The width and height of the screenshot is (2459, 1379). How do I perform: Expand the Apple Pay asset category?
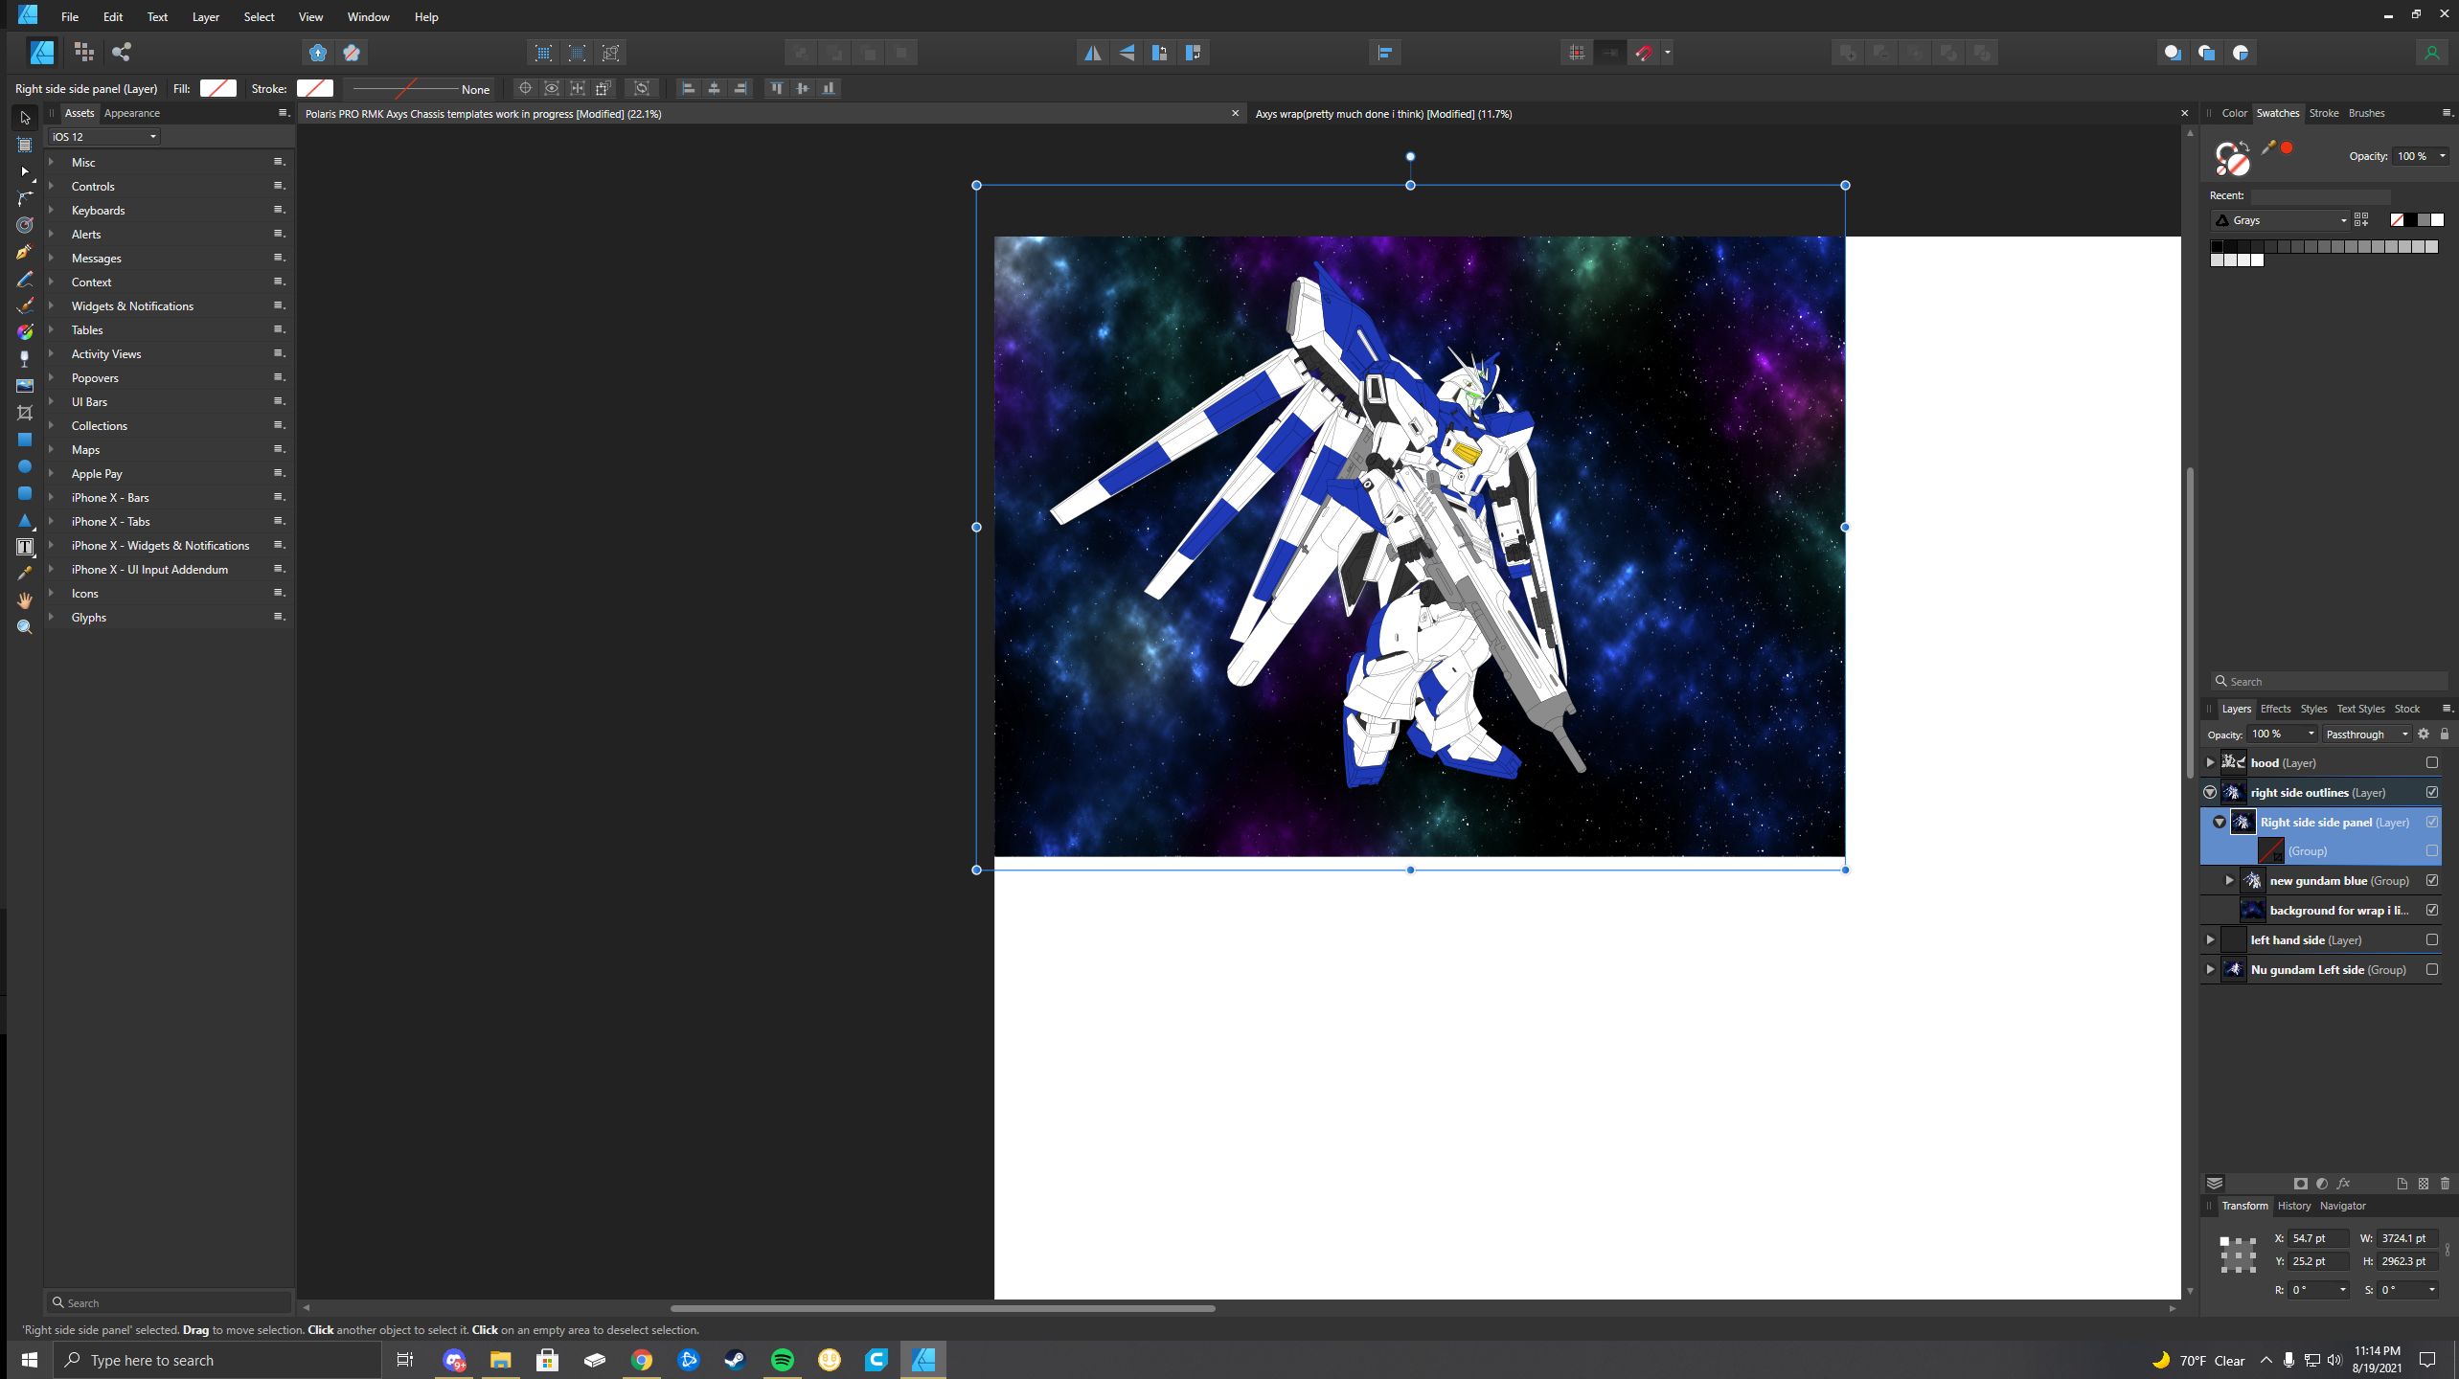coord(51,473)
